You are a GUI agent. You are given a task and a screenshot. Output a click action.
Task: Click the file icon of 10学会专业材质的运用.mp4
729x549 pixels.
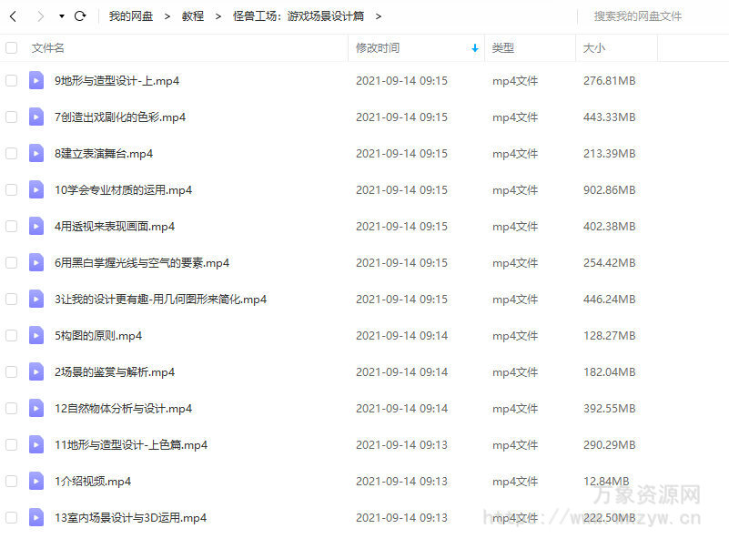point(36,189)
